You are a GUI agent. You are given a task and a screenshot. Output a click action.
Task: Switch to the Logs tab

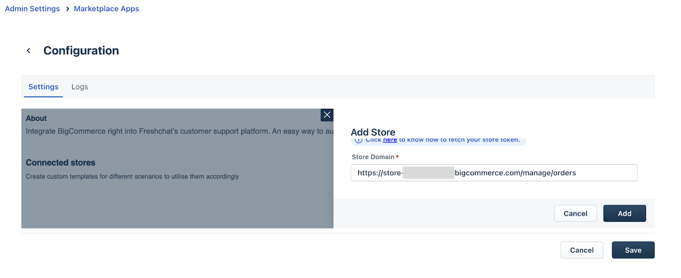[x=80, y=87]
